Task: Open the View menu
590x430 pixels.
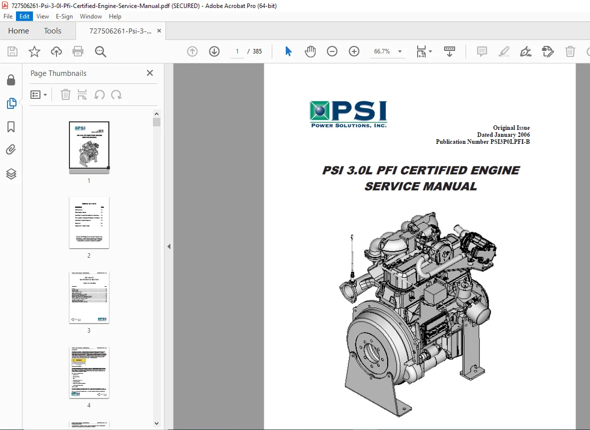Action: pos(42,16)
